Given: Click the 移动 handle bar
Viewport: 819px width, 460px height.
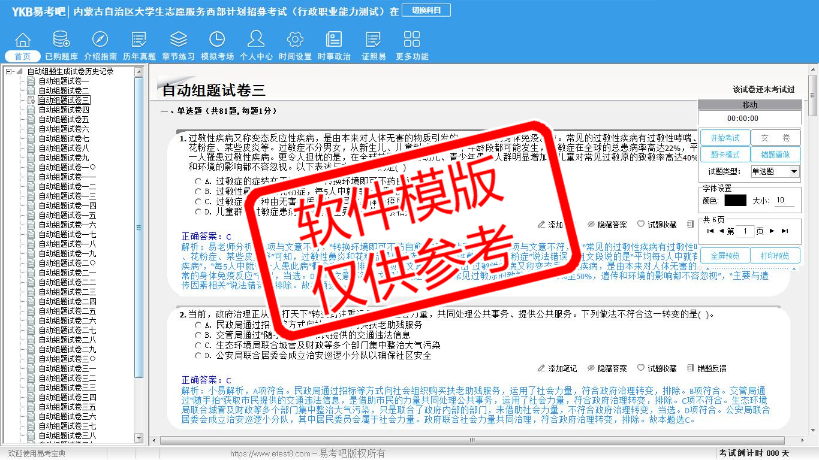Looking at the screenshot, I should 749,105.
